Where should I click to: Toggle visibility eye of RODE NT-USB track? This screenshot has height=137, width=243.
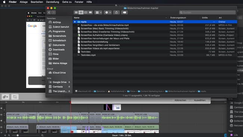(1, 115)
